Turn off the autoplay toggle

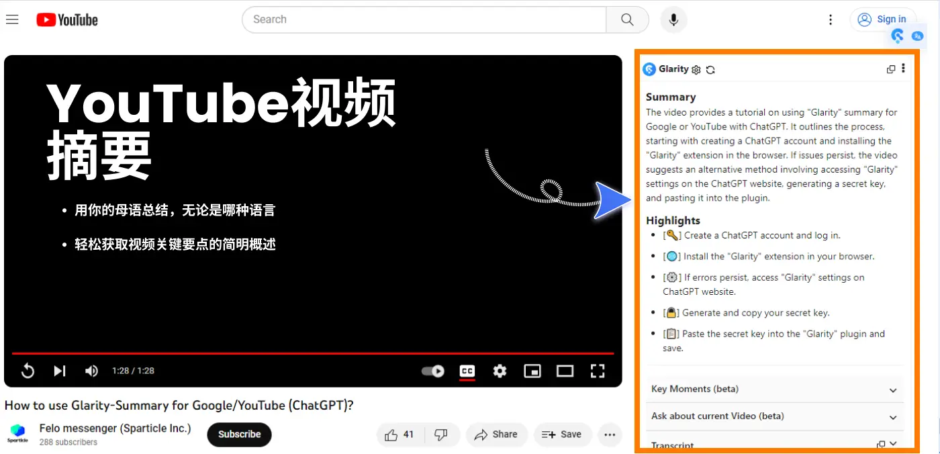tap(432, 371)
